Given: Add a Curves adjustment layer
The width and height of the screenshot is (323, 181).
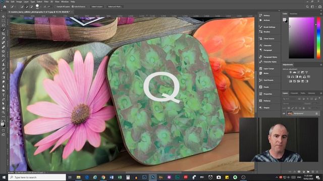Looking at the screenshot, I should [298, 72].
